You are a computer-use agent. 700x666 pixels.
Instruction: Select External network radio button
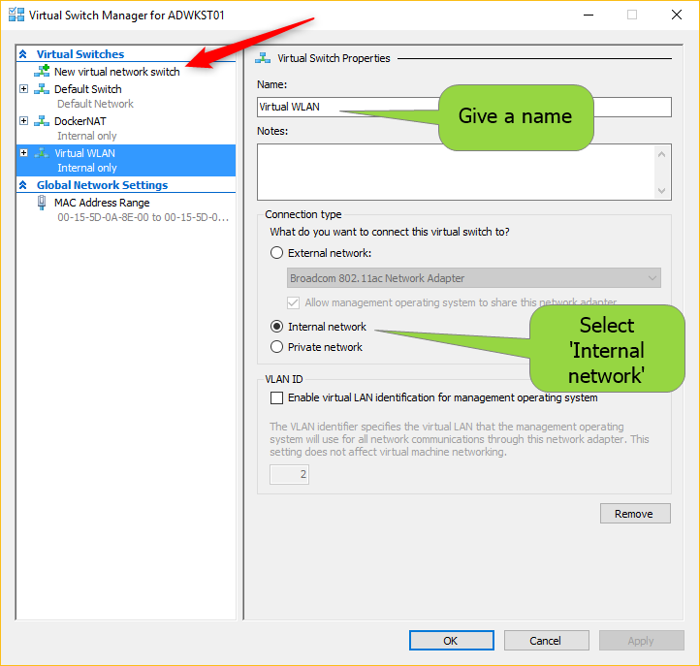(x=276, y=253)
